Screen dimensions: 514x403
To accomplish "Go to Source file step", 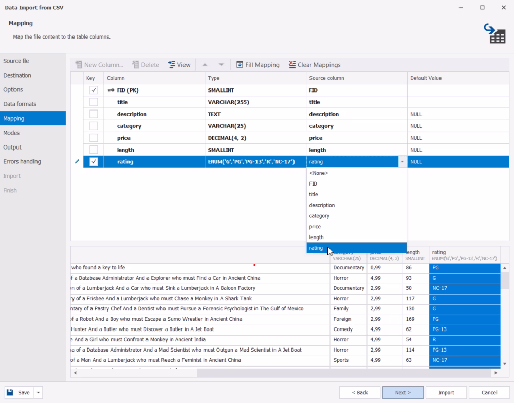I will 33,61.
